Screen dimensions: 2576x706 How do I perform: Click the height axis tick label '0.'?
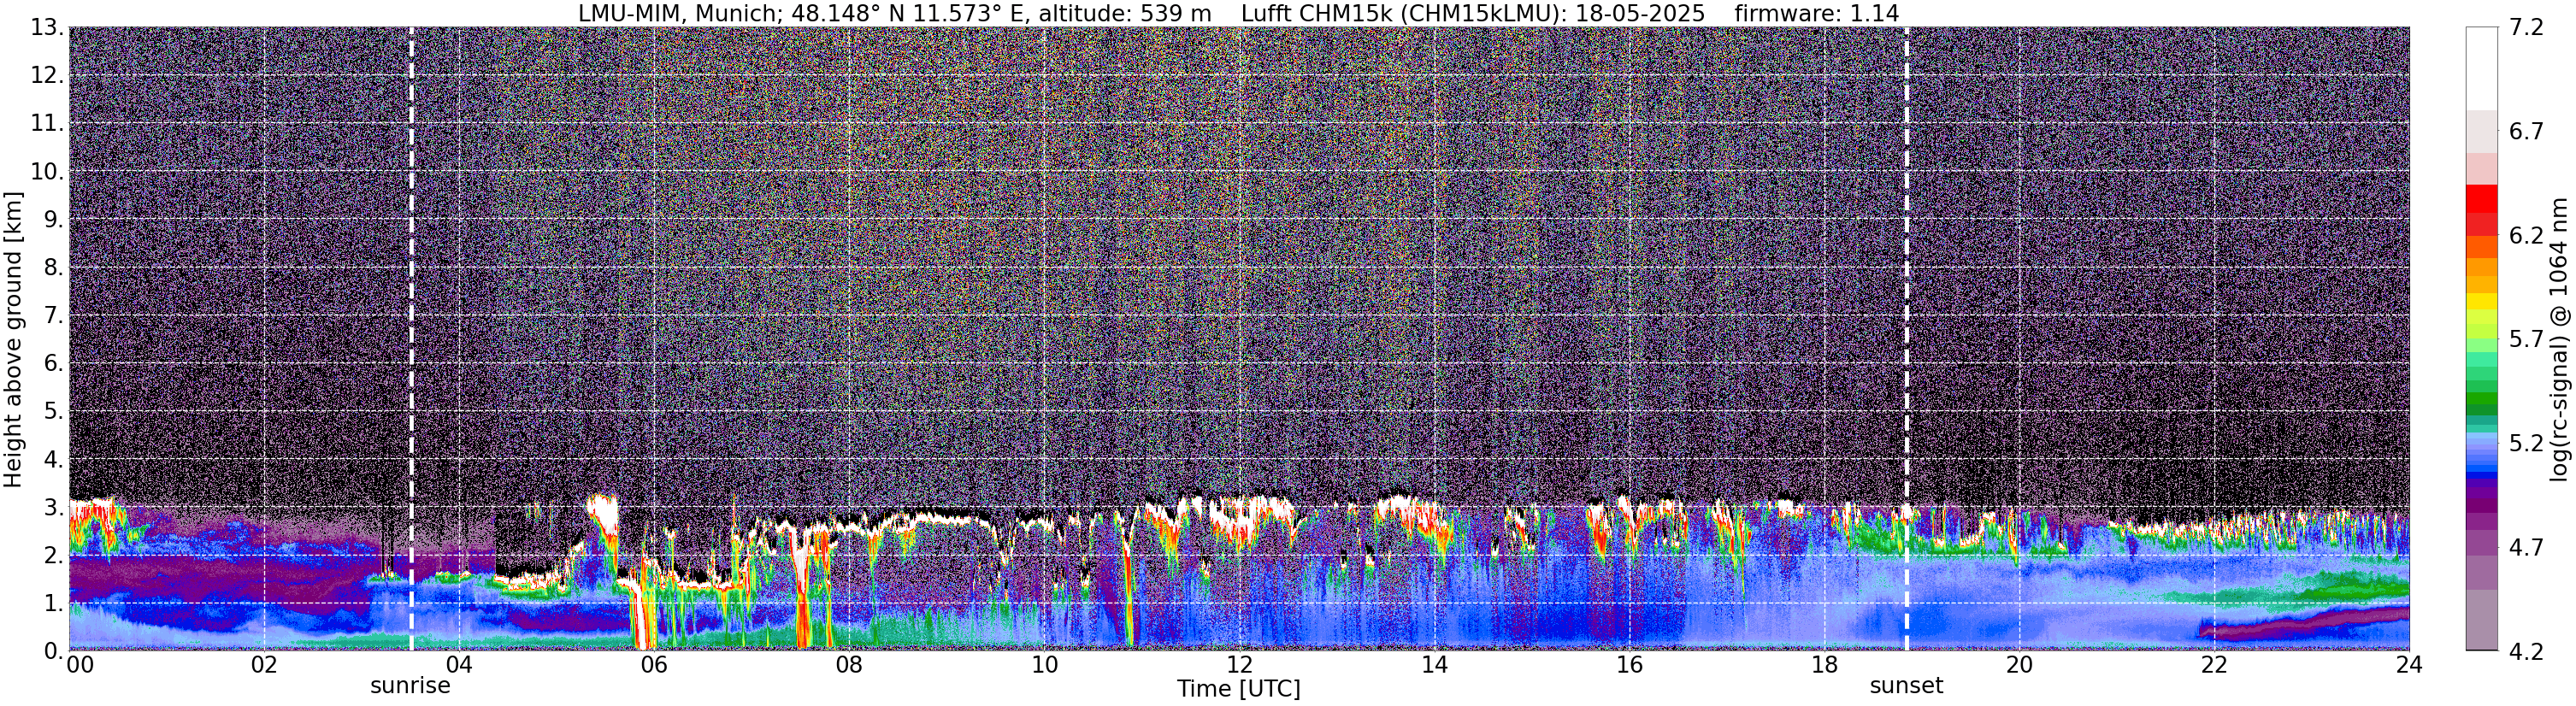pos(53,651)
